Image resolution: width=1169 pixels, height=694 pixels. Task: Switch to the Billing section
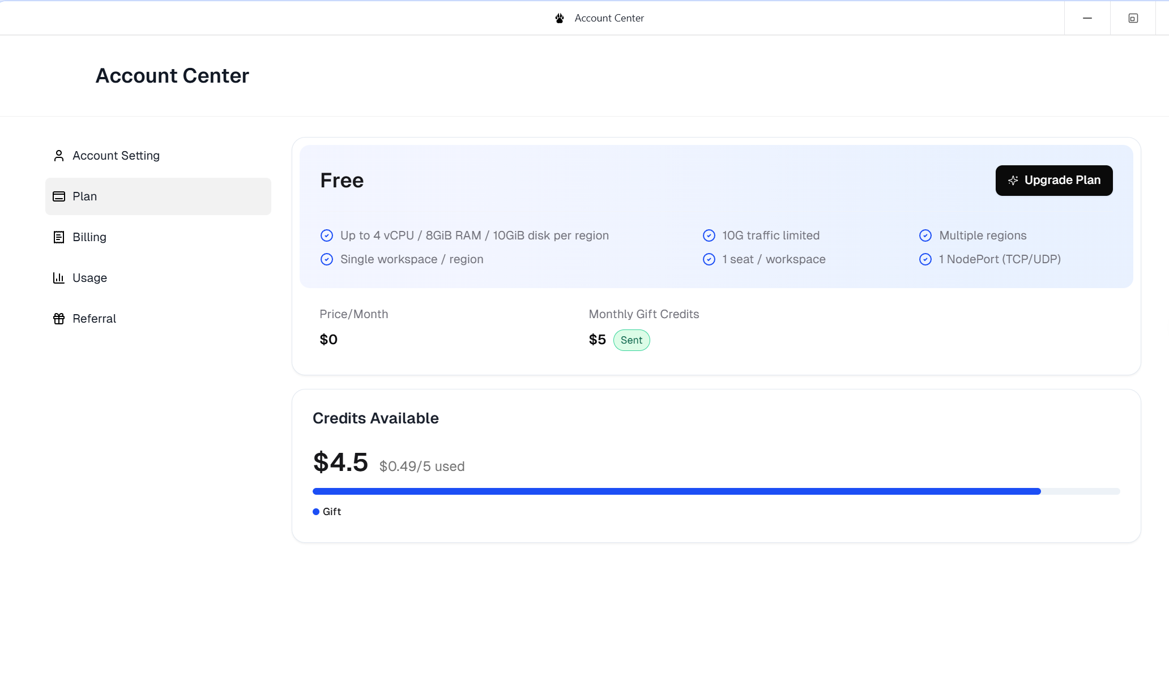[x=89, y=237]
